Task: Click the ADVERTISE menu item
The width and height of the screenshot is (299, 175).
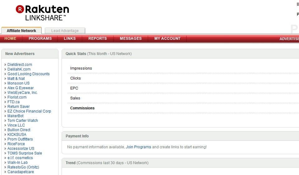Action: [289, 39]
